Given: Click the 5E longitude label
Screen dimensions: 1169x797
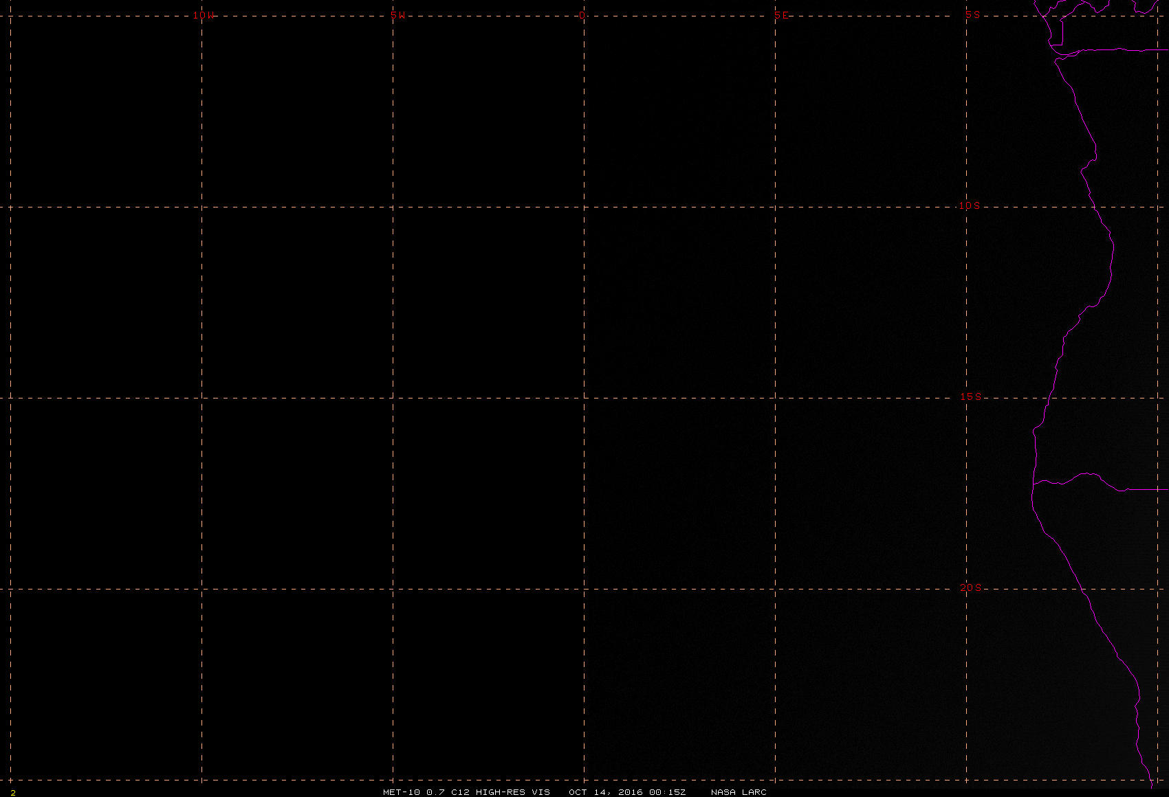Looking at the screenshot, I should pyautogui.click(x=782, y=15).
